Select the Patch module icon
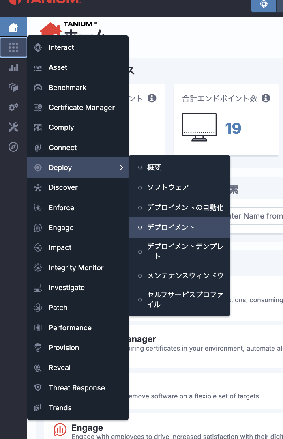283x439 pixels. 39,308
